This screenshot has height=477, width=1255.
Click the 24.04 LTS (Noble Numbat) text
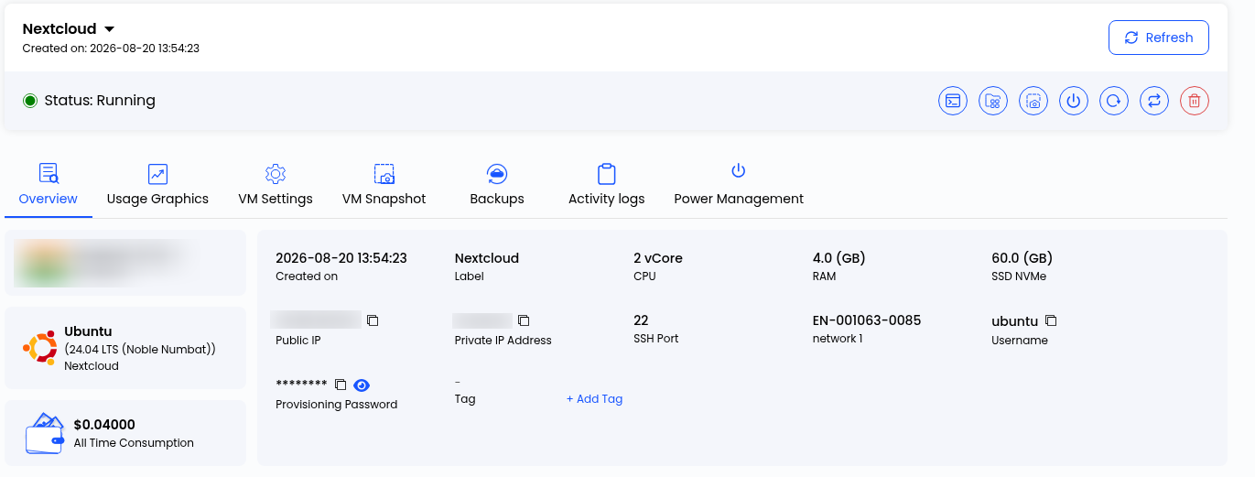[x=140, y=350]
